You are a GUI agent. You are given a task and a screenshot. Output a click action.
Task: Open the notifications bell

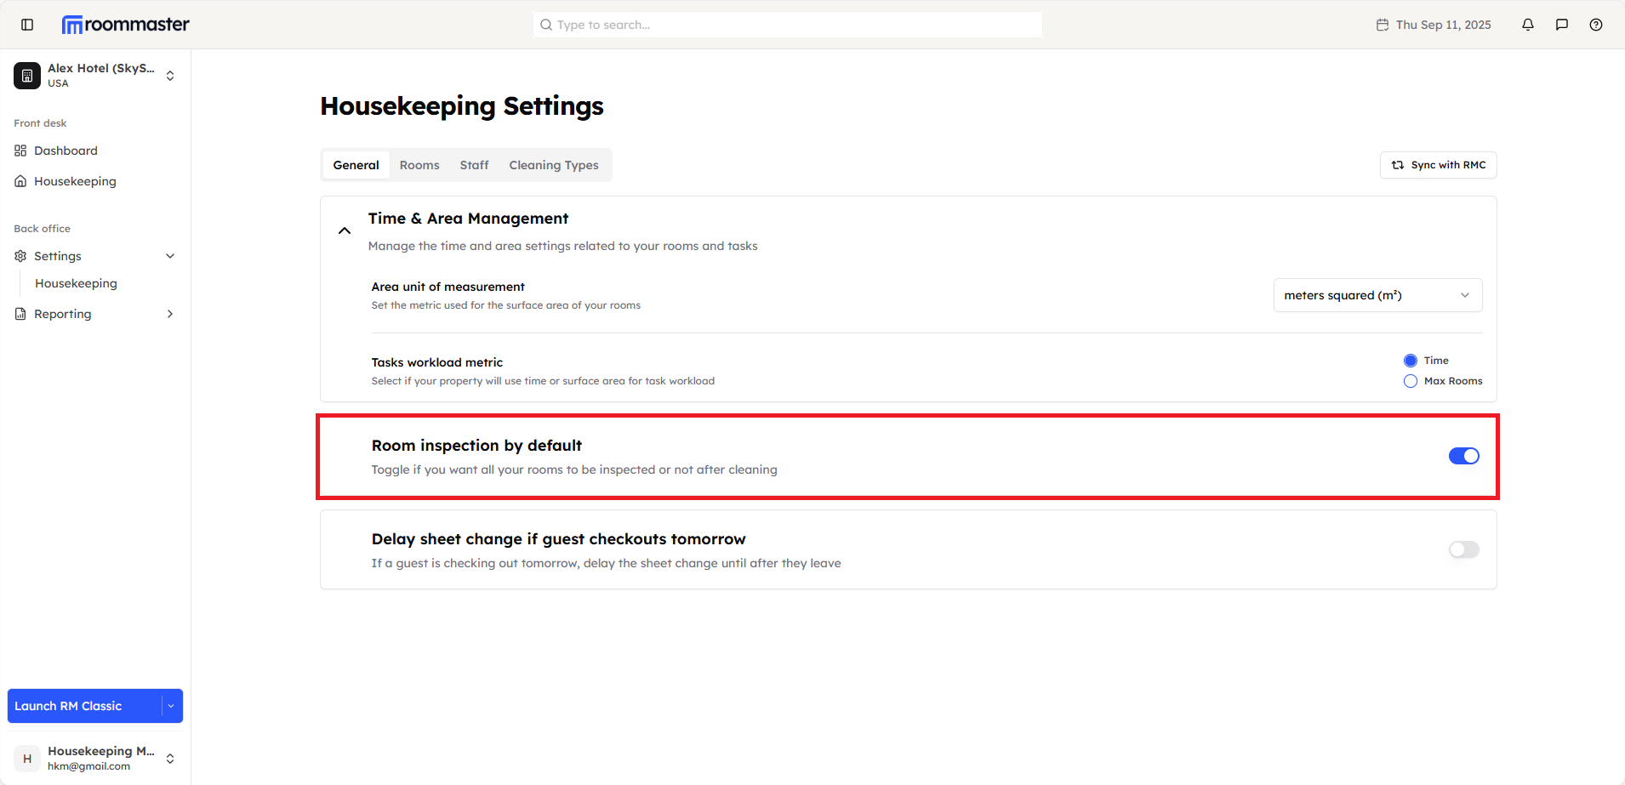(x=1528, y=25)
